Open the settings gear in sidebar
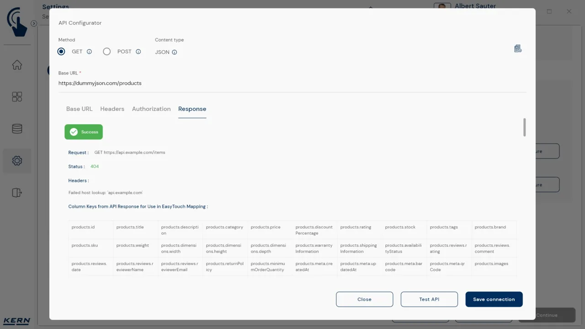Screen dimensions: 585x329 tap(17, 161)
